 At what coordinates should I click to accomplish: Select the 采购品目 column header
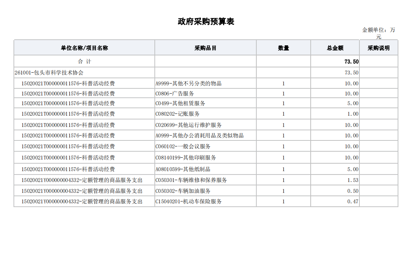point(205,48)
